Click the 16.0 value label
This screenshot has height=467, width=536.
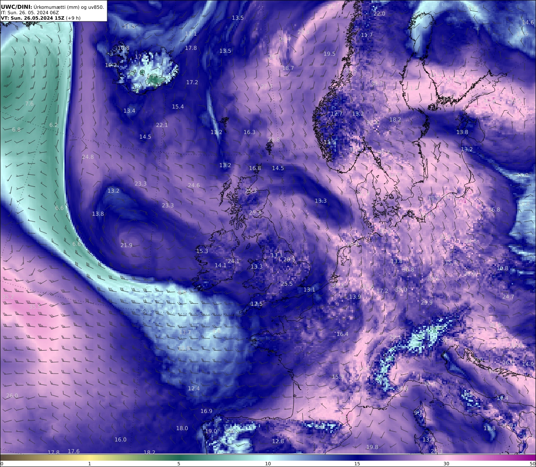tap(121, 440)
